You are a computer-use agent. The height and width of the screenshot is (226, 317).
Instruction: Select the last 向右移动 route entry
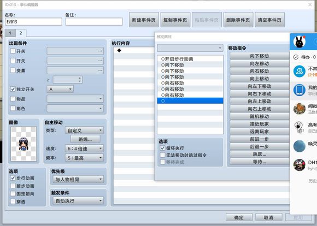click(x=190, y=95)
